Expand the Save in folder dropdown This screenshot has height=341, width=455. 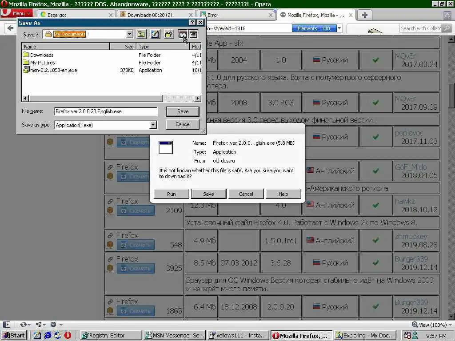[x=129, y=34]
